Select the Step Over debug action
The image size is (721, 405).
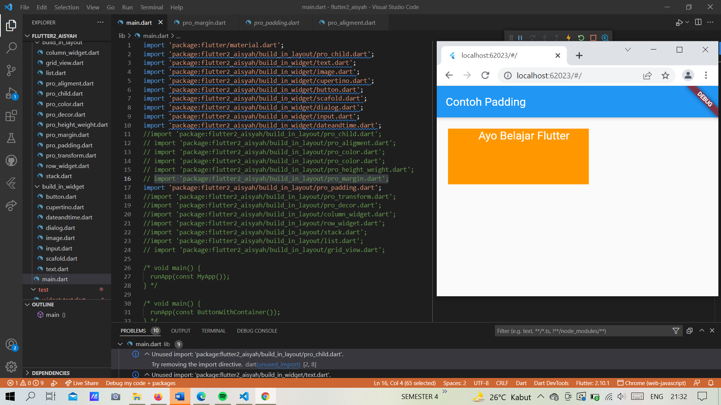coord(532,38)
